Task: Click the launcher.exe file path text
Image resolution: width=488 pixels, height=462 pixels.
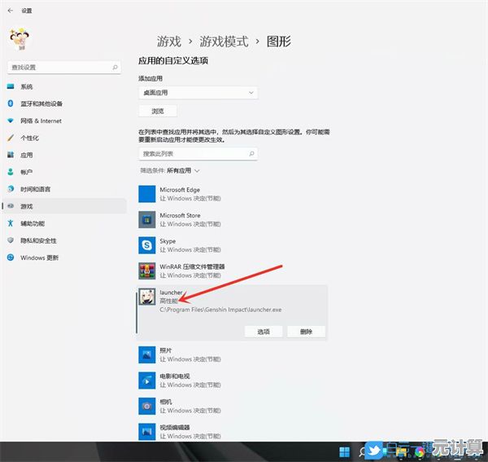Action: 220,310
